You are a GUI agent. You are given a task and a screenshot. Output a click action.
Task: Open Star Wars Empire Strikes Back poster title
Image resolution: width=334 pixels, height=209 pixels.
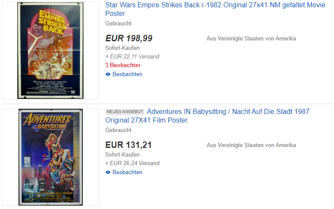tap(215, 9)
